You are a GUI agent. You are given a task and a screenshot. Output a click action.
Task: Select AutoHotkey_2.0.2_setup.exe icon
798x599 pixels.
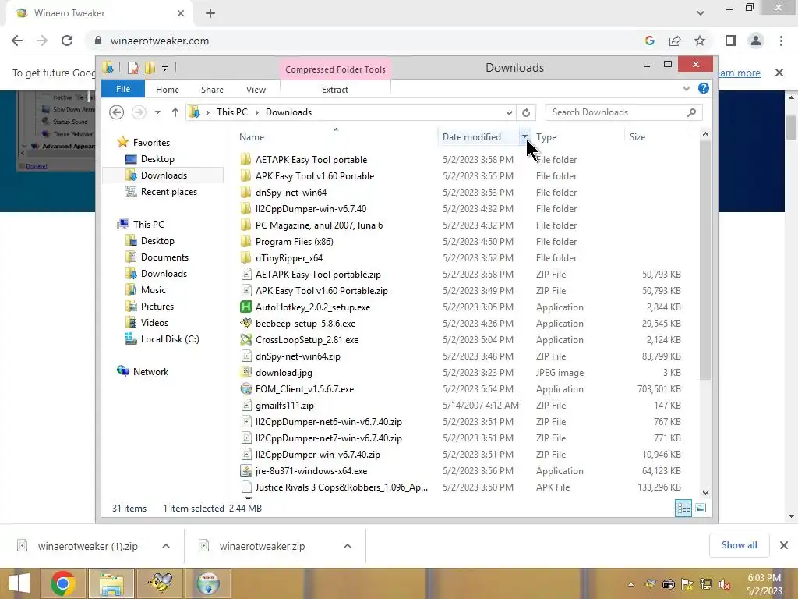tap(246, 307)
